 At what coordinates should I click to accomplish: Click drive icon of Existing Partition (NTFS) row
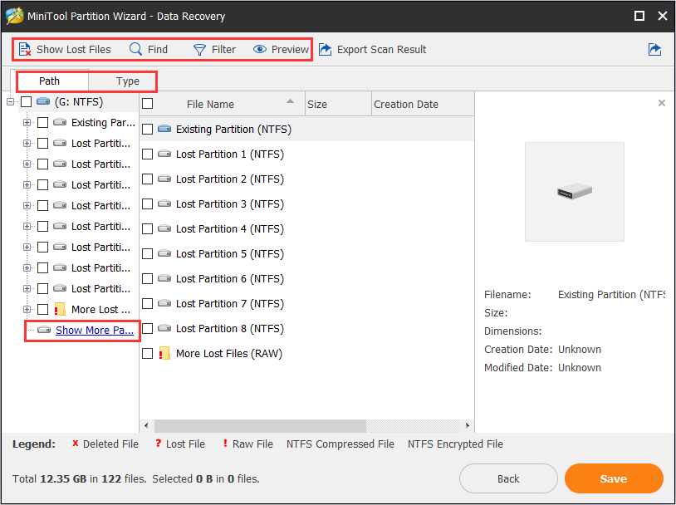pos(164,129)
